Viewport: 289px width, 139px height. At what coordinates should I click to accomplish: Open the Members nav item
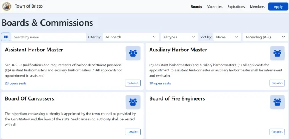tap(257, 7)
